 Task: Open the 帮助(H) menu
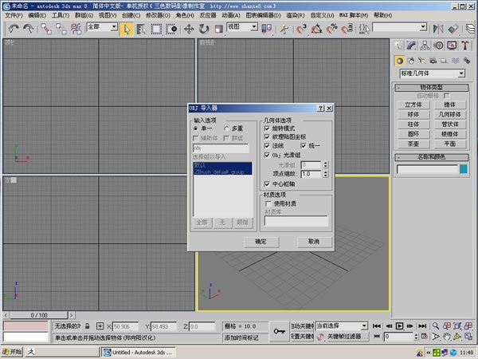pyautogui.click(x=383, y=15)
